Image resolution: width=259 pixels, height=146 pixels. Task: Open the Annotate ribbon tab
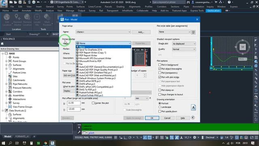(x=26, y=11)
